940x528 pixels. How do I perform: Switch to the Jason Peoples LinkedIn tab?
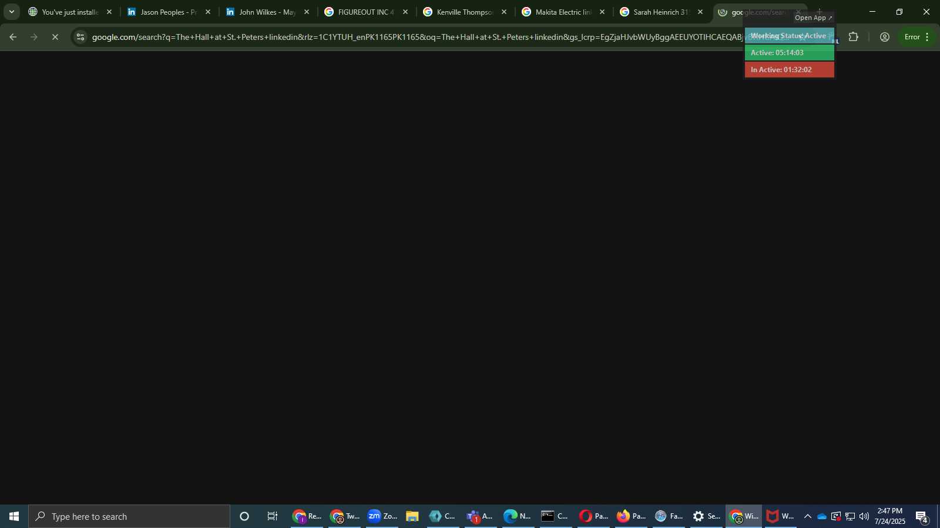tap(162, 12)
